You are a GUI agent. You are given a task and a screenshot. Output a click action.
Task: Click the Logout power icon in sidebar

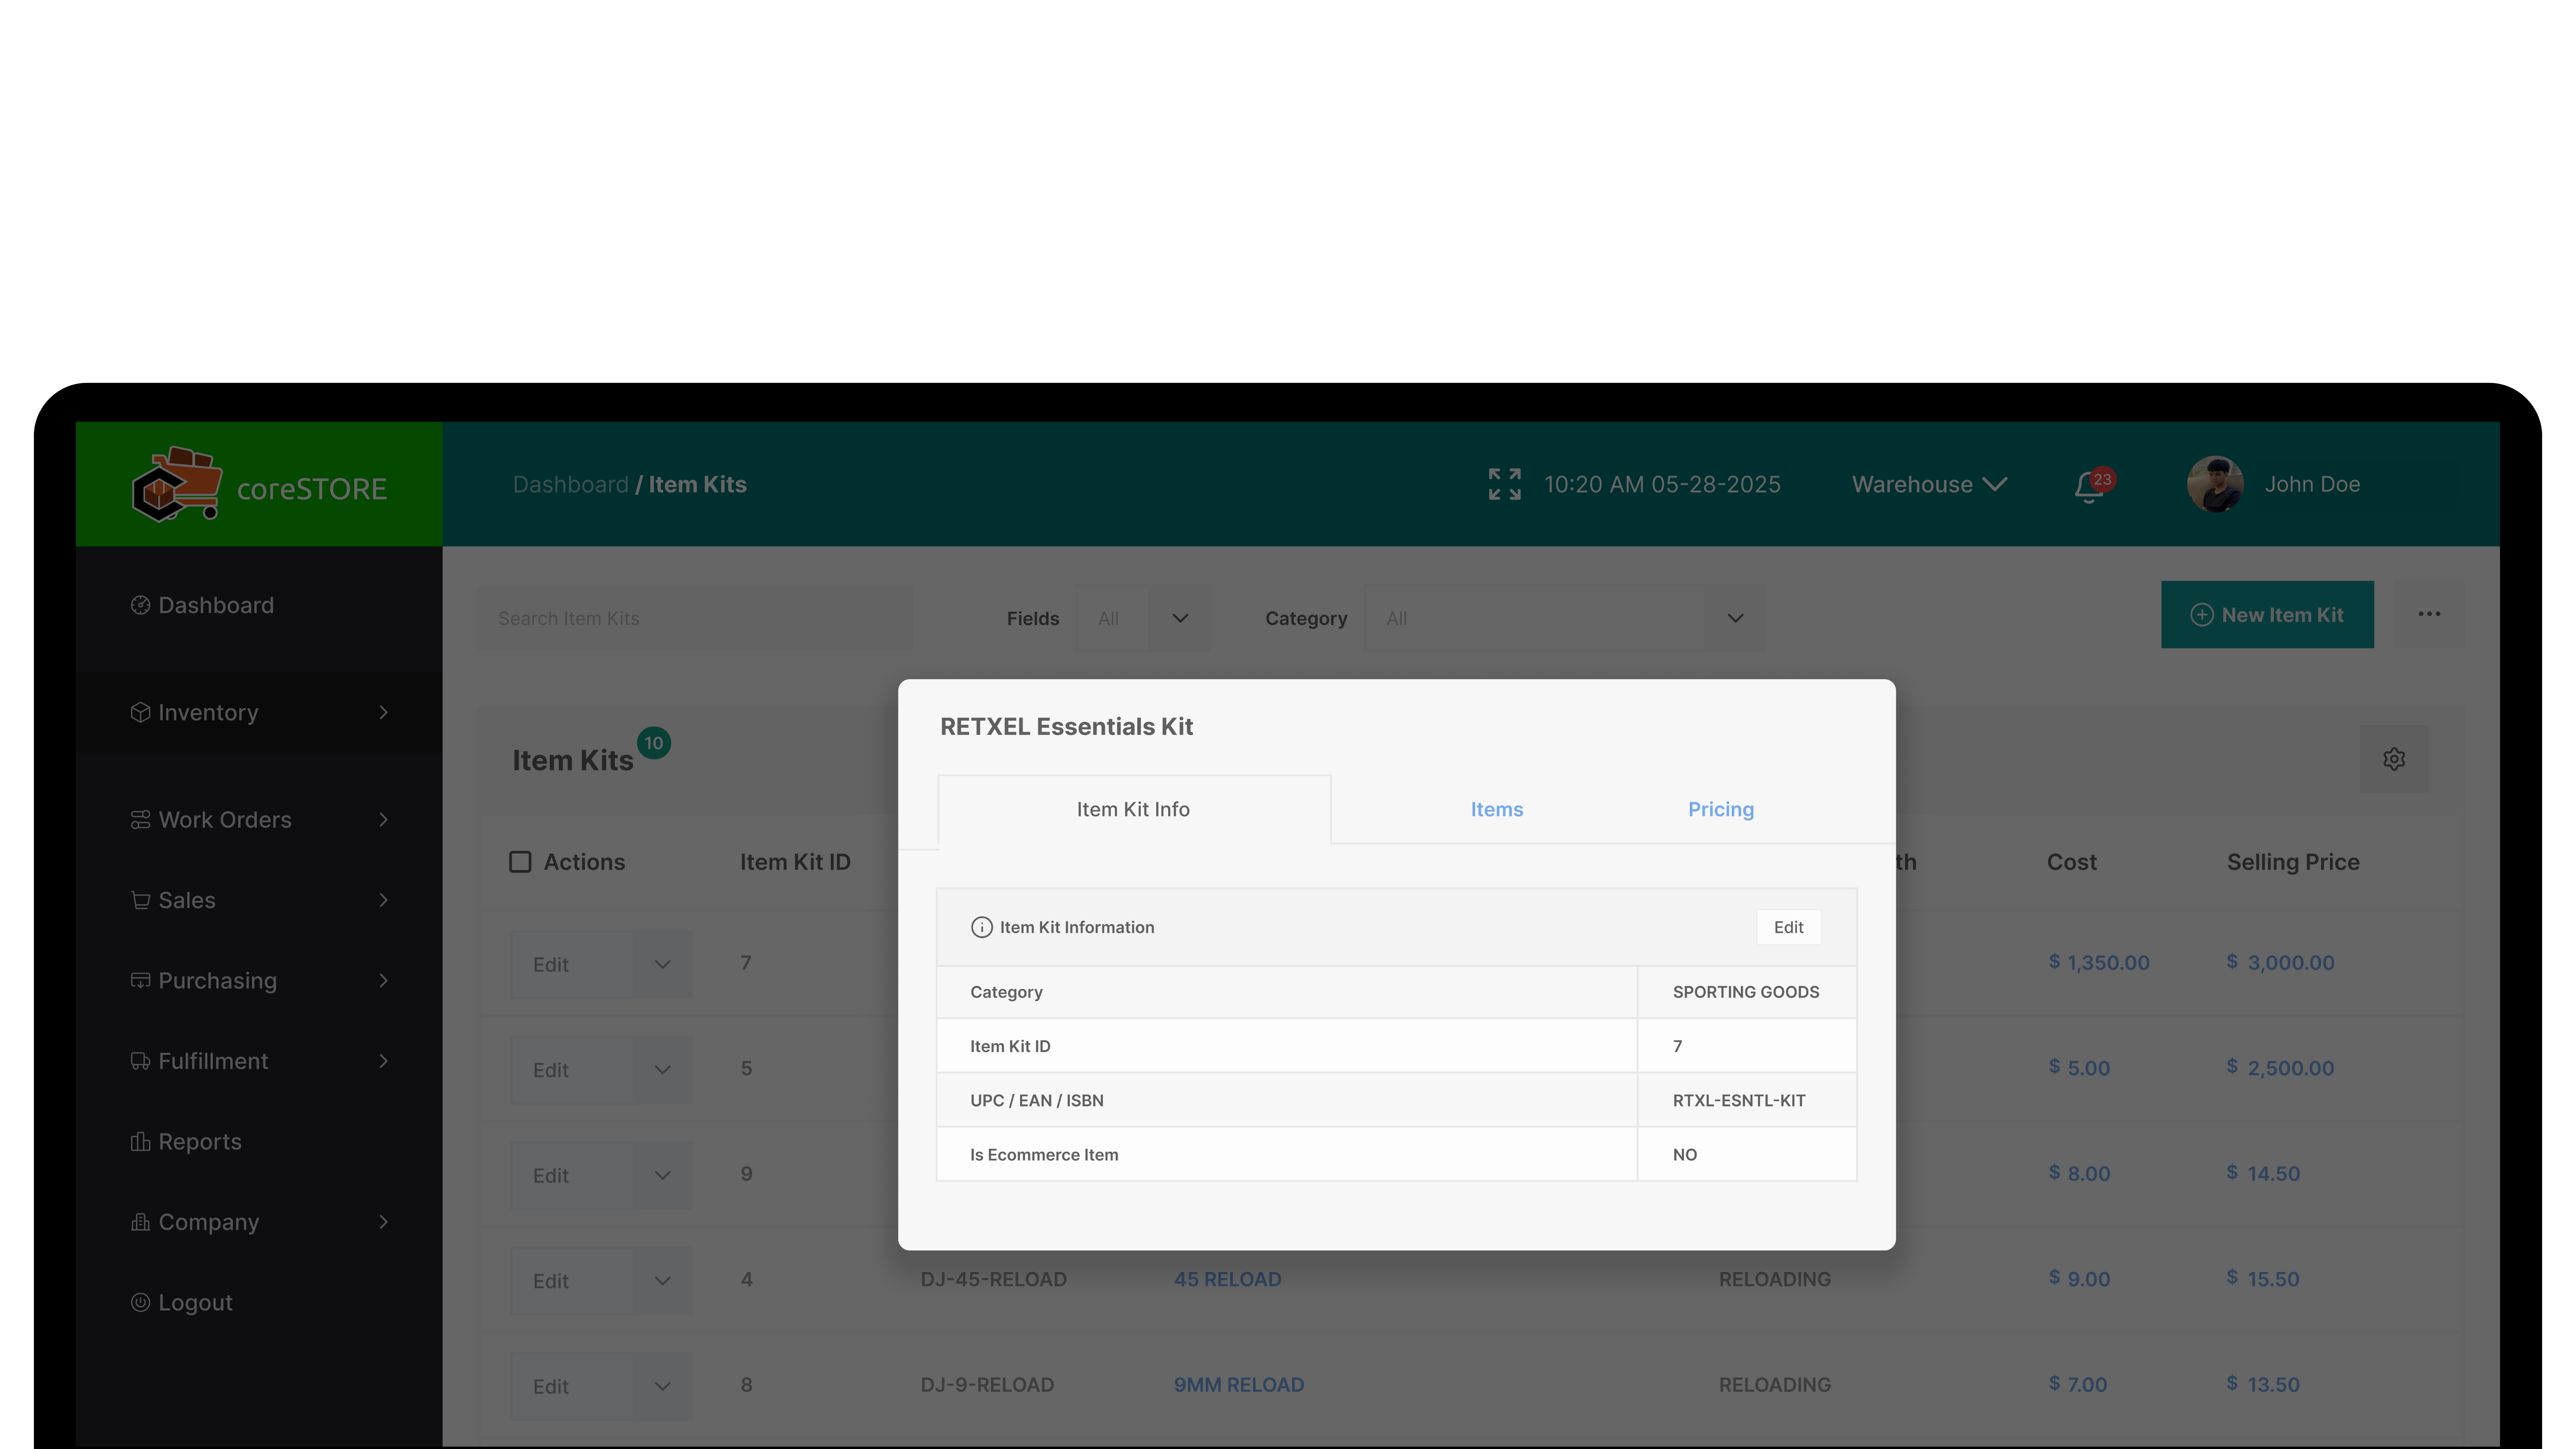[x=140, y=1302]
